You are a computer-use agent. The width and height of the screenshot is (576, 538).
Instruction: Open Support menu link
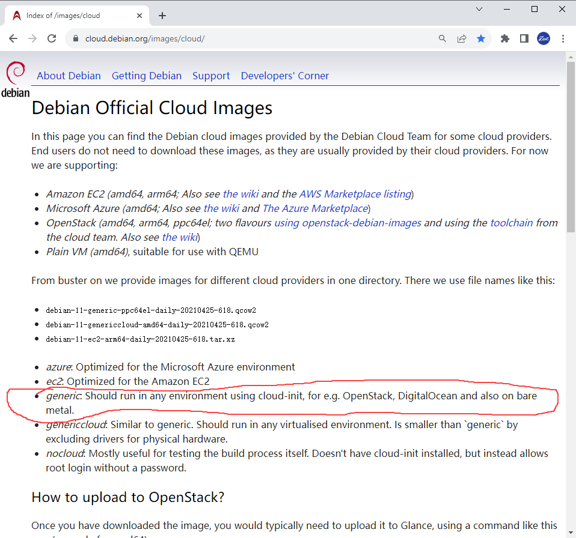tap(211, 76)
